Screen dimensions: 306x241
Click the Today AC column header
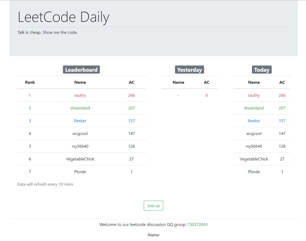point(282,82)
